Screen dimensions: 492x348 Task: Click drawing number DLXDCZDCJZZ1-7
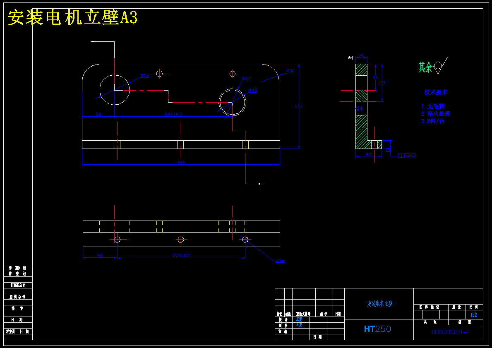click(x=450, y=332)
